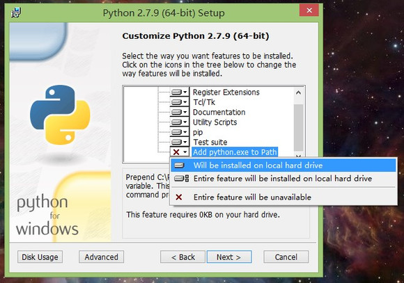The image size is (404, 283).
Task: Click the feature list scrollbar thumb
Action: coord(298,127)
